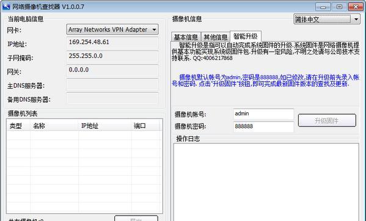This screenshot has height=221, width=366.
Task: Close the 网络摄像机查找器 window
Action: [x=356, y=7]
